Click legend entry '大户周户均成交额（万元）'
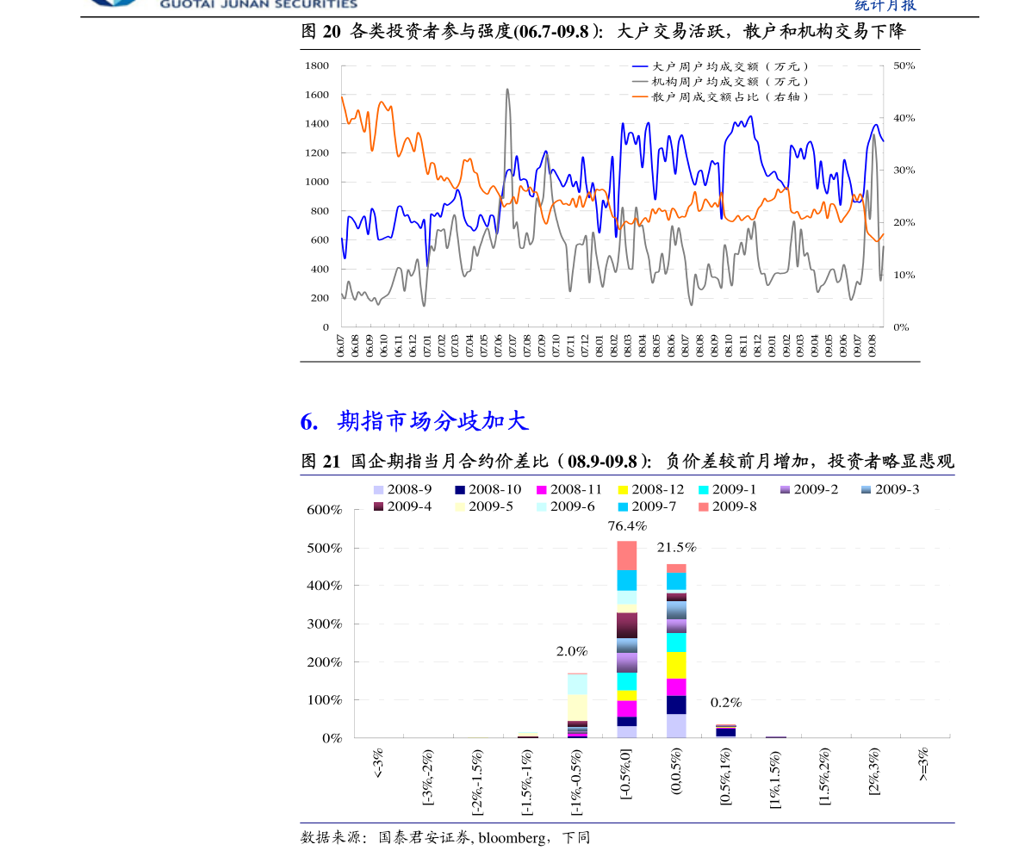 pos(730,66)
